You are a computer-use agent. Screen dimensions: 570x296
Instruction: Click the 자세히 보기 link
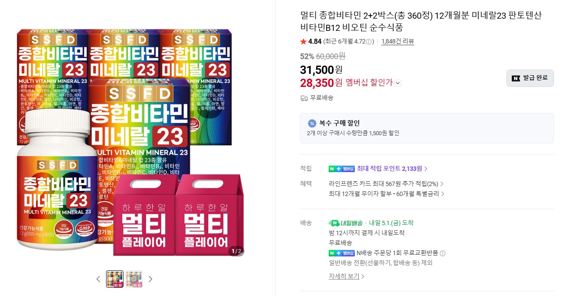[346, 276]
